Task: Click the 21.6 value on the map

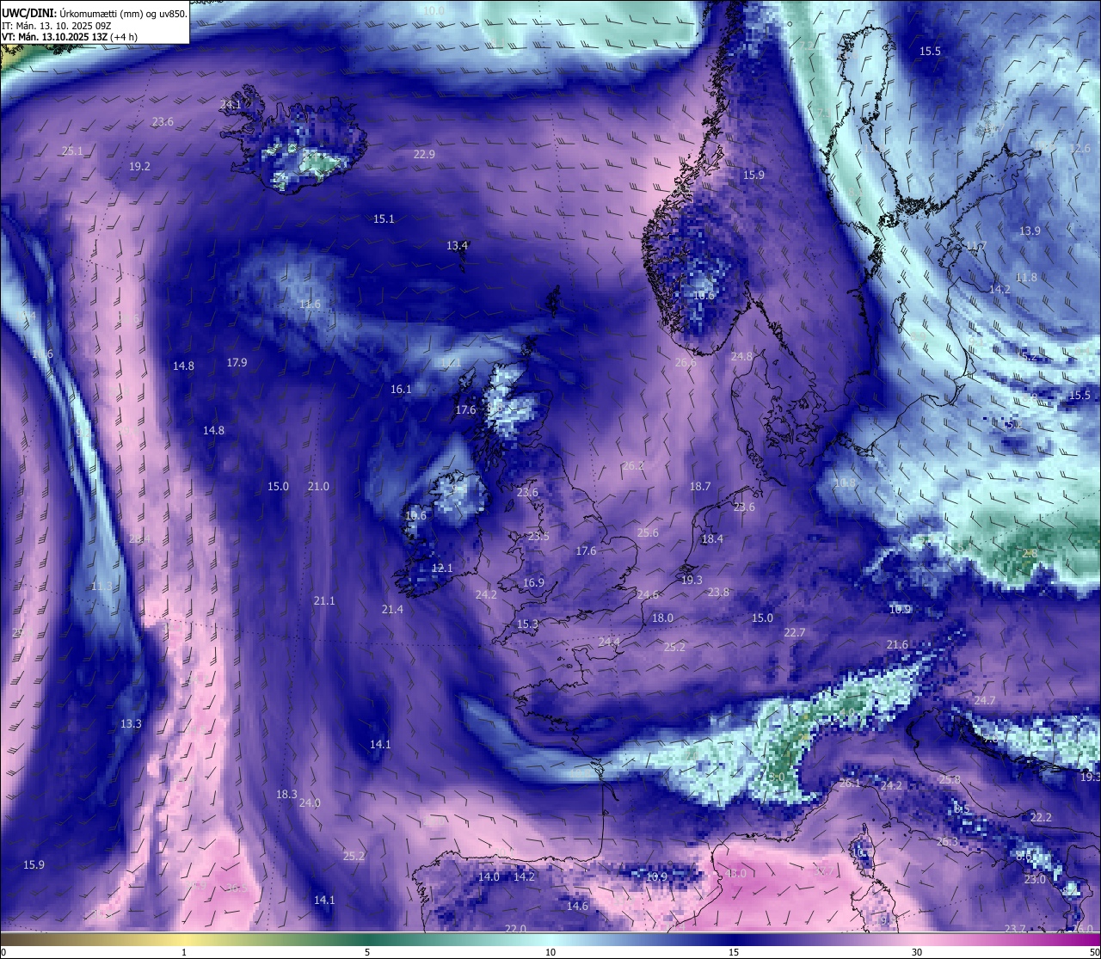Action: [897, 645]
